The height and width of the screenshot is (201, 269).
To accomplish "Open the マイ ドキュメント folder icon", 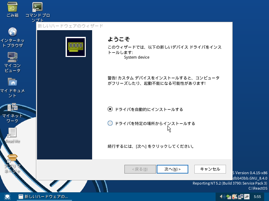I will point(12,88).
